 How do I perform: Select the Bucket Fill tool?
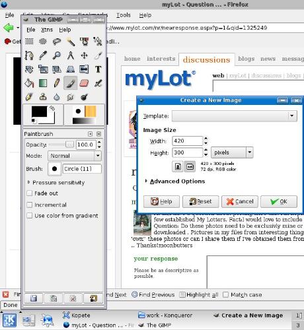pos(29,83)
